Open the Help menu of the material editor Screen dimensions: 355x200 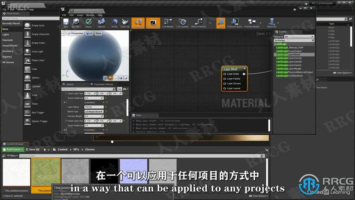point(100,15)
